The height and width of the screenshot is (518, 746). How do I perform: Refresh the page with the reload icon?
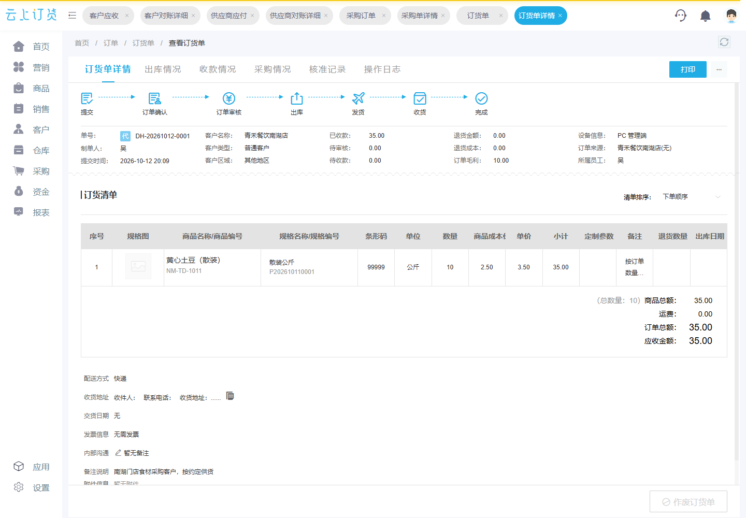coord(724,42)
